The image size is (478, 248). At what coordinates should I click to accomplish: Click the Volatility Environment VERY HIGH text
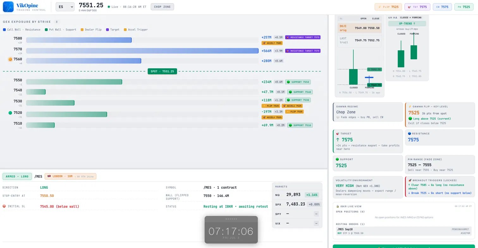pyautogui.click(x=345, y=186)
